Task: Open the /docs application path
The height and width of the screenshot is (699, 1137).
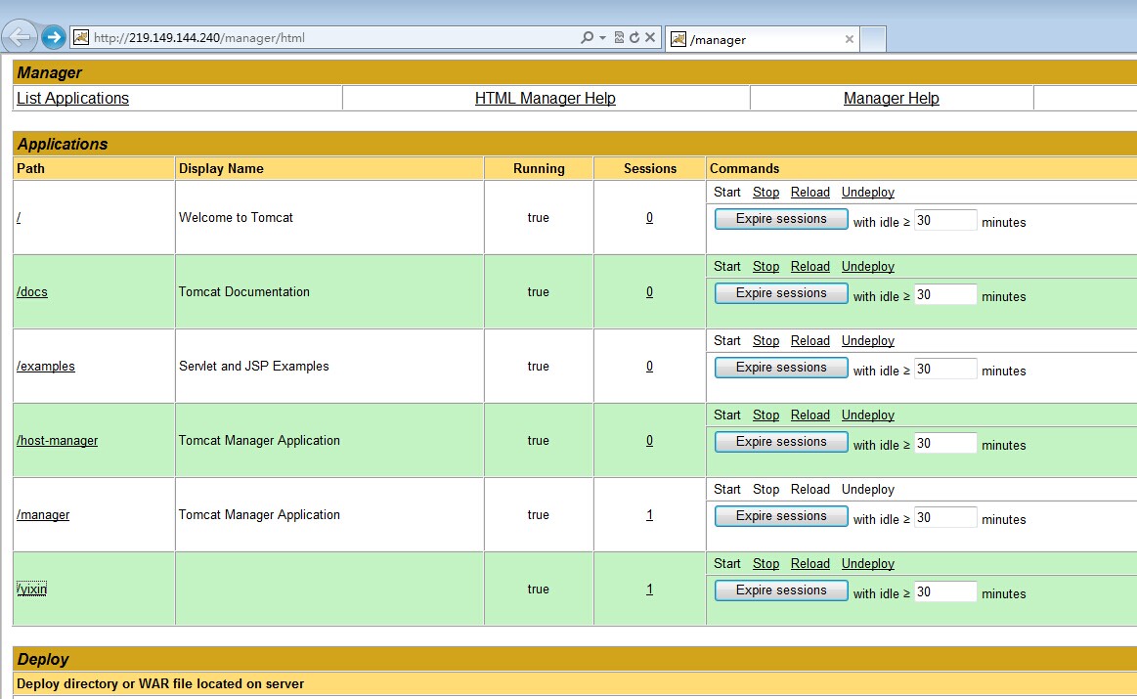Action: (32, 291)
